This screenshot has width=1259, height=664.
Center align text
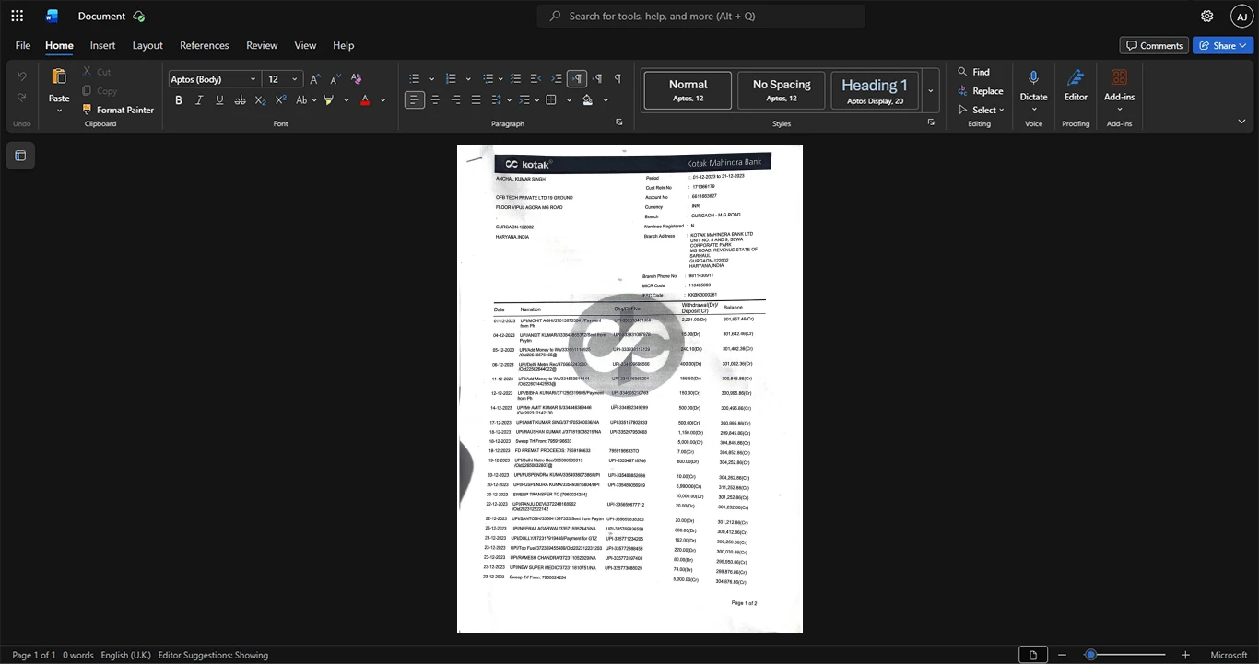pos(435,99)
